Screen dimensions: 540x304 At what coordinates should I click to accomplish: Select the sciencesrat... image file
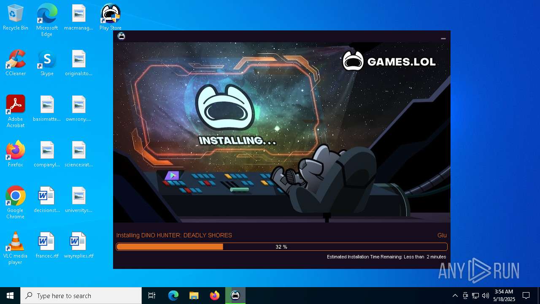(78, 155)
